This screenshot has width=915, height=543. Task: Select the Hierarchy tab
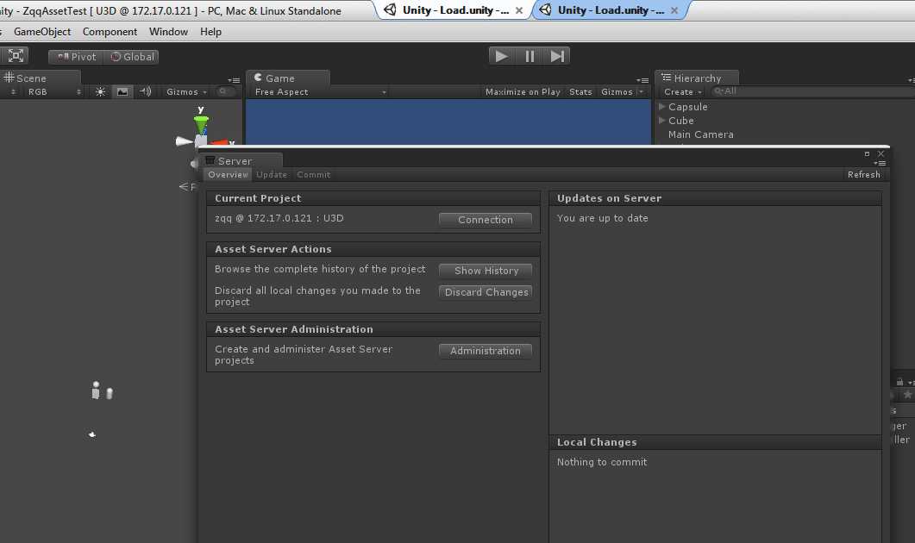[x=698, y=78]
